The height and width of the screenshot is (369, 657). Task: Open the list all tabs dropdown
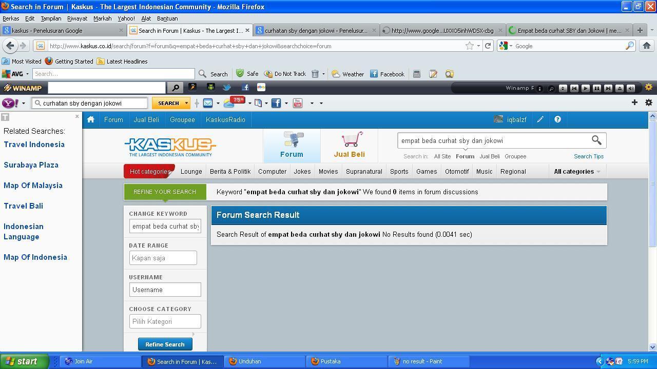click(x=652, y=30)
